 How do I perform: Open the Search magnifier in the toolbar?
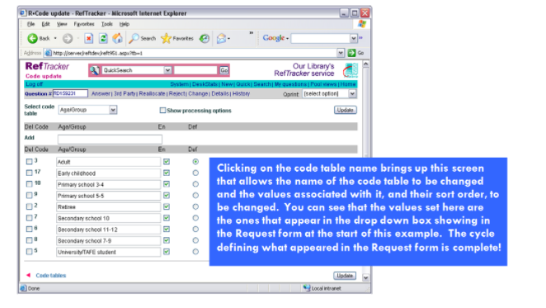[x=134, y=38]
